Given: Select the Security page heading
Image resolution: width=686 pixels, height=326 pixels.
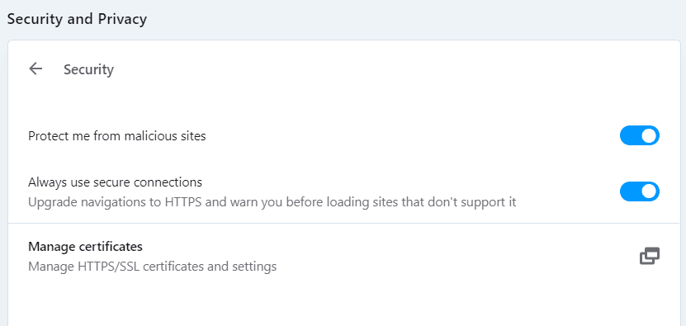Looking at the screenshot, I should coord(88,69).
